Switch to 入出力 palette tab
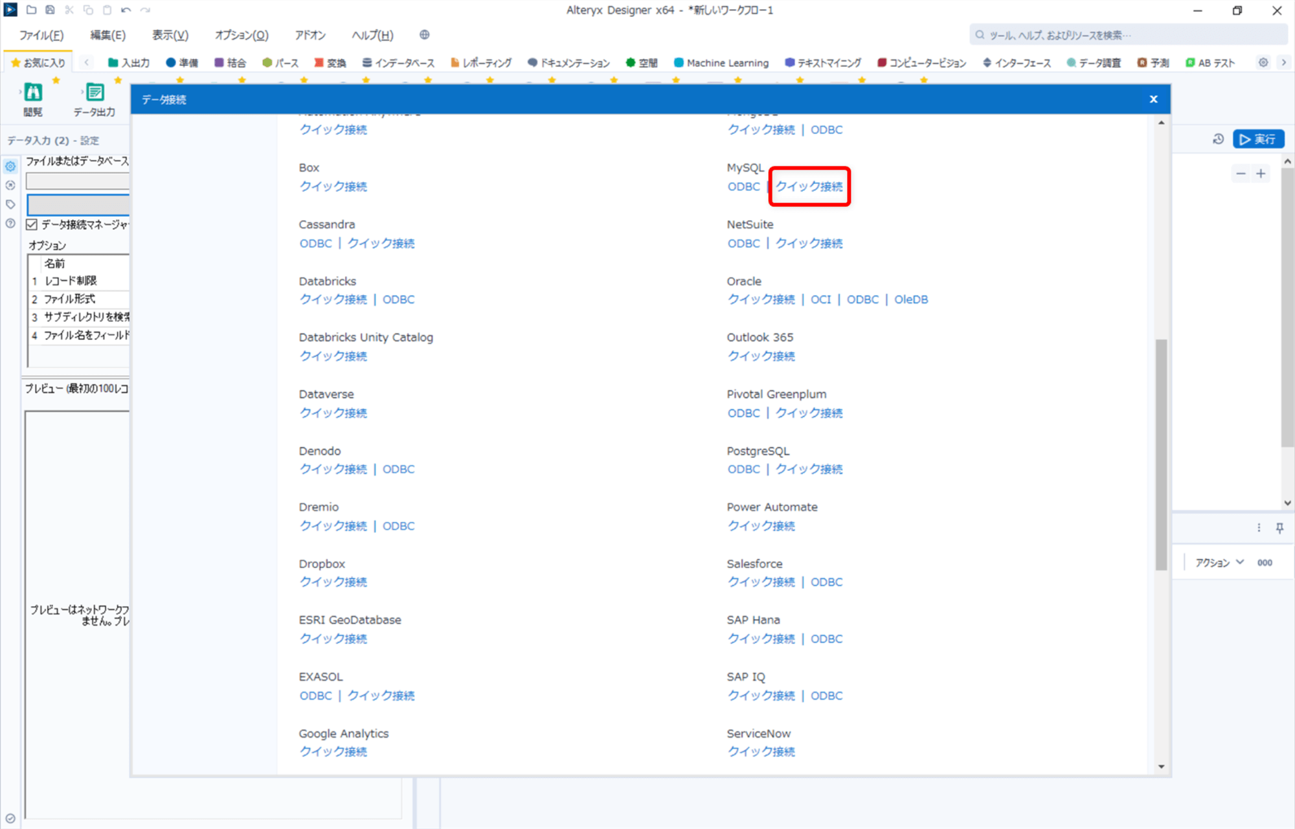 pos(129,63)
